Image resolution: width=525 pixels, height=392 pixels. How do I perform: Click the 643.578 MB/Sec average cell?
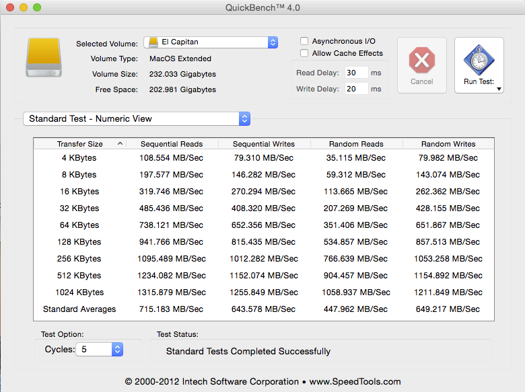pos(263,309)
